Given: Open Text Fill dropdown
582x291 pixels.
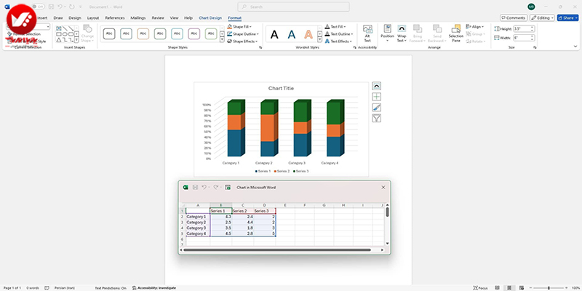Looking at the screenshot, I should click(x=335, y=27).
